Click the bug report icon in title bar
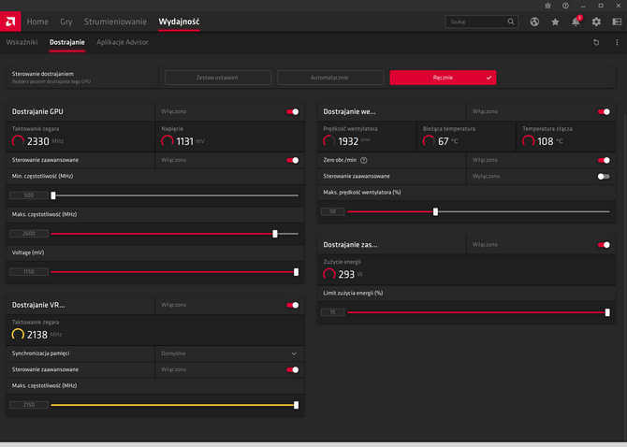The image size is (627, 447). tap(547, 6)
